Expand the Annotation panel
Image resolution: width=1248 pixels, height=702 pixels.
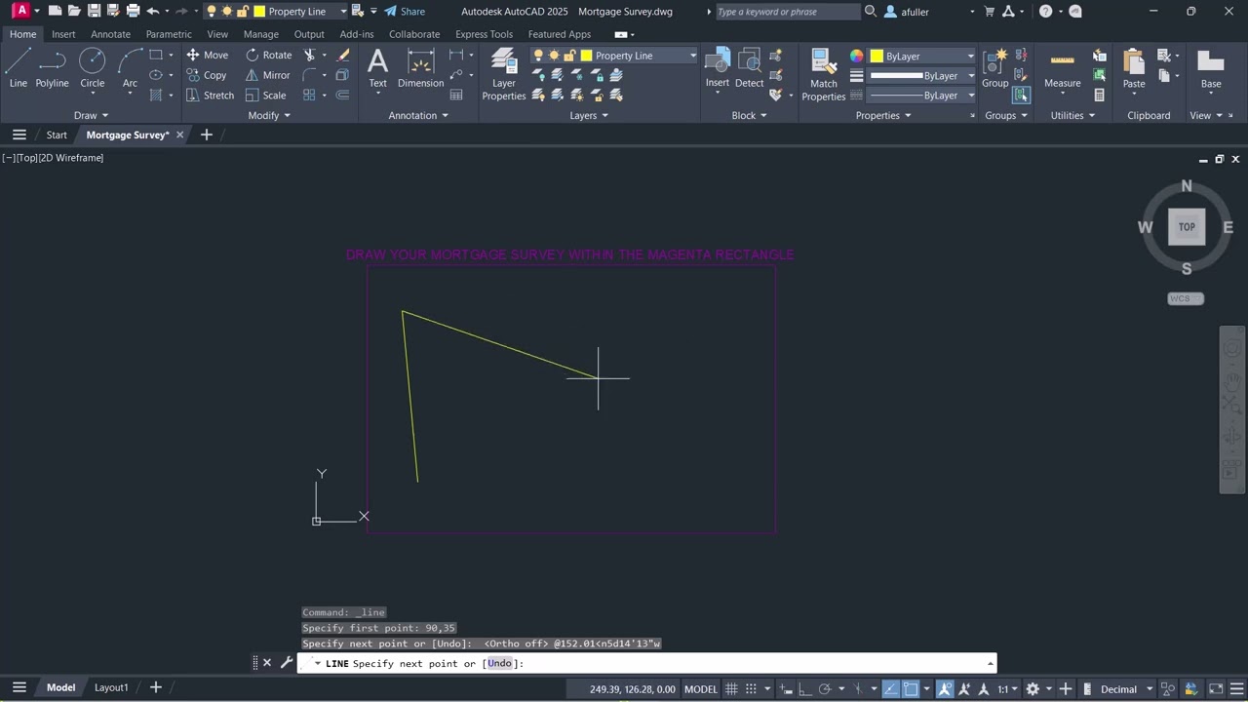pyautogui.click(x=419, y=115)
